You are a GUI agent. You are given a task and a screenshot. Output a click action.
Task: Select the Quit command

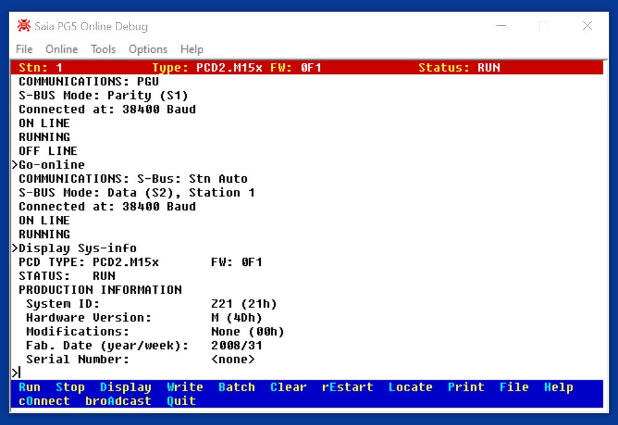(x=181, y=400)
